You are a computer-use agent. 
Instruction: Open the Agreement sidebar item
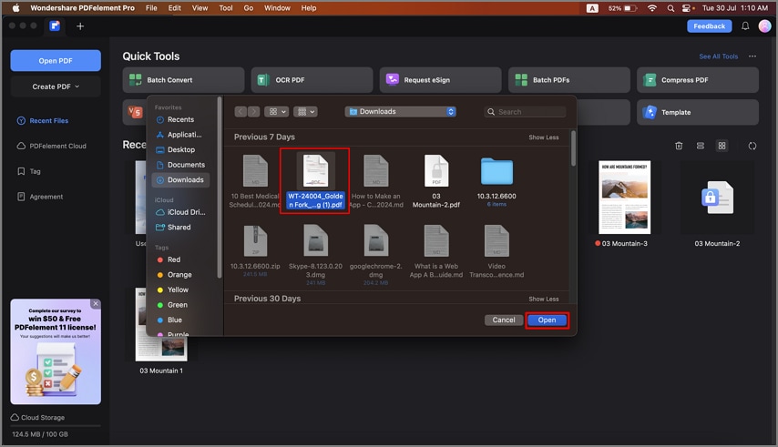(40, 197)
